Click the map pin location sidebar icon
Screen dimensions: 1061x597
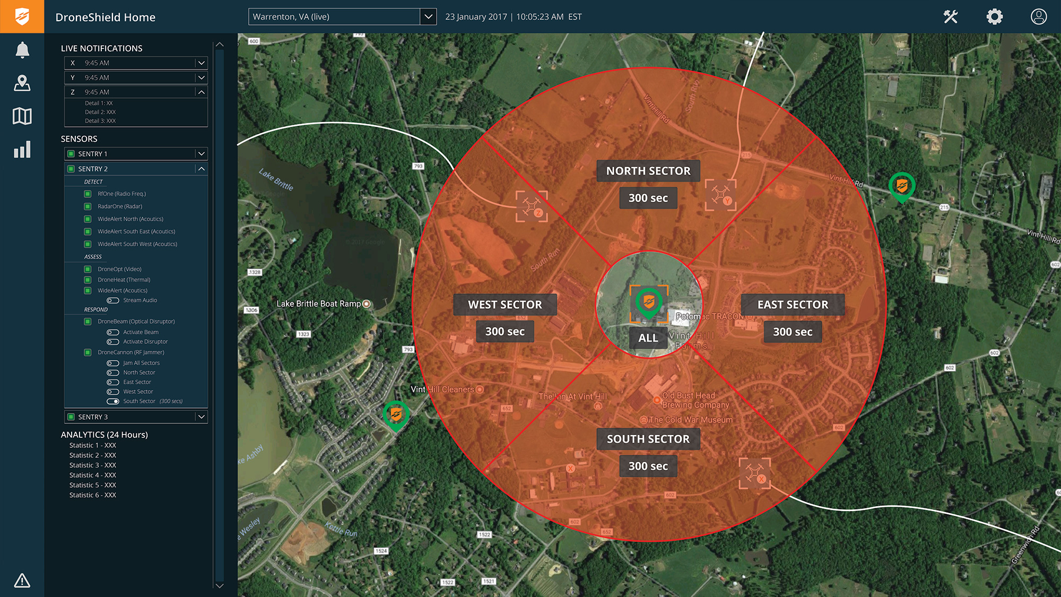pyautogui.click(x=22, y=83)
